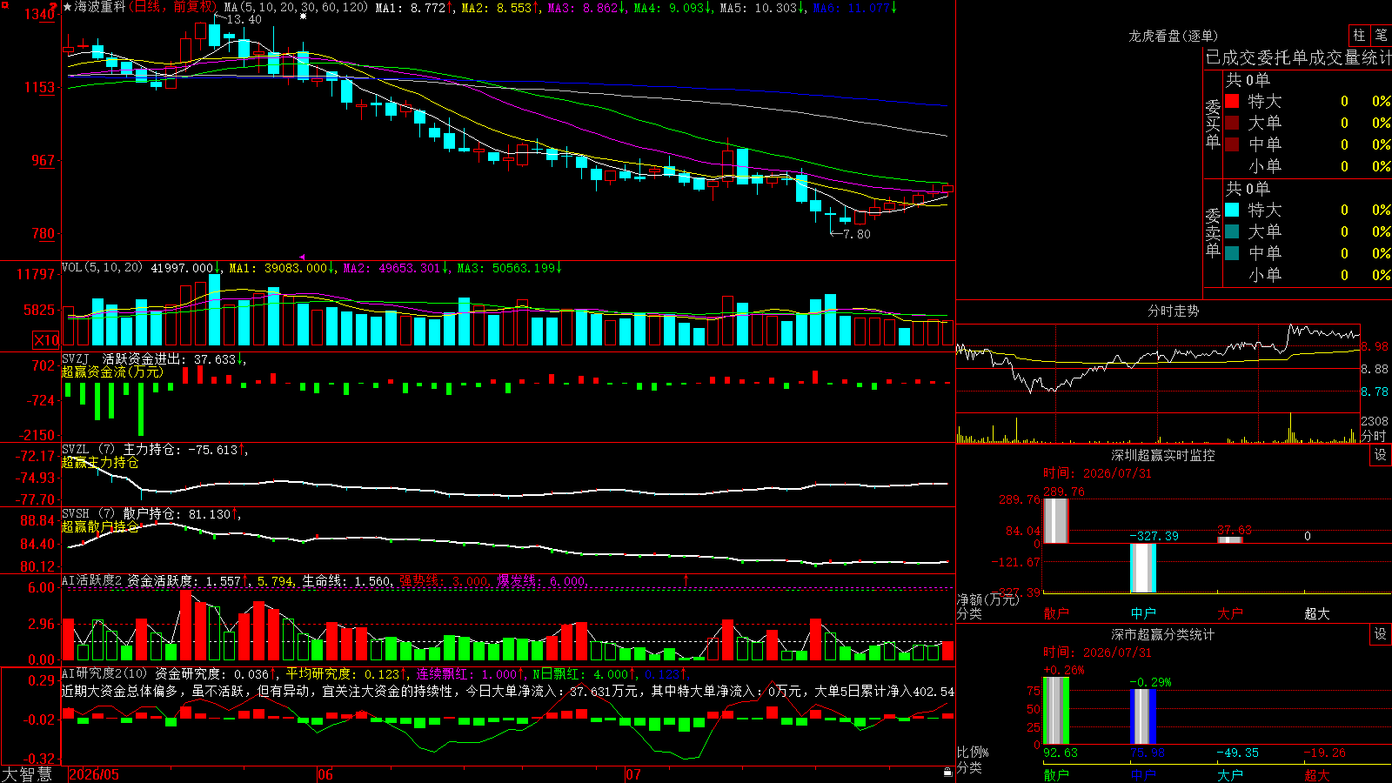Click the 2026/05 date label on time axis
The width and height of the screenshot is (1392, 783).
(94, 774)
